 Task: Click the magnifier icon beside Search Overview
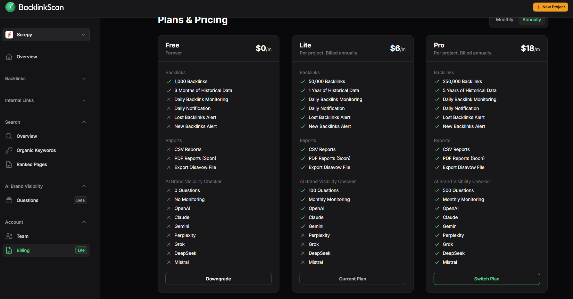pos(9,136)
